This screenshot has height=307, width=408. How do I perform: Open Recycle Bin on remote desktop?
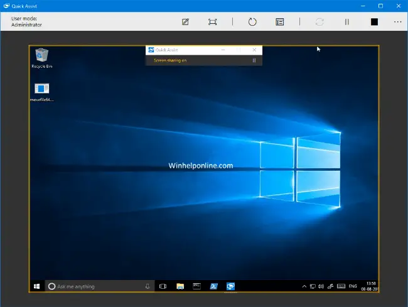coord(41,58)
